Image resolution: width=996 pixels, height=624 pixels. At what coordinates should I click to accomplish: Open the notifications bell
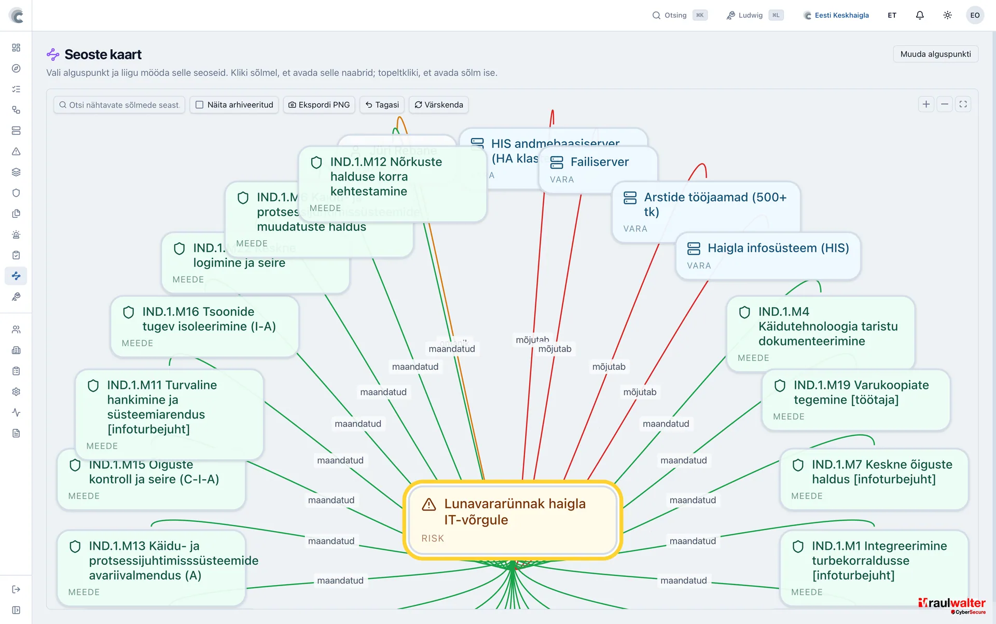pyautogui.click(x=920, y=15)
